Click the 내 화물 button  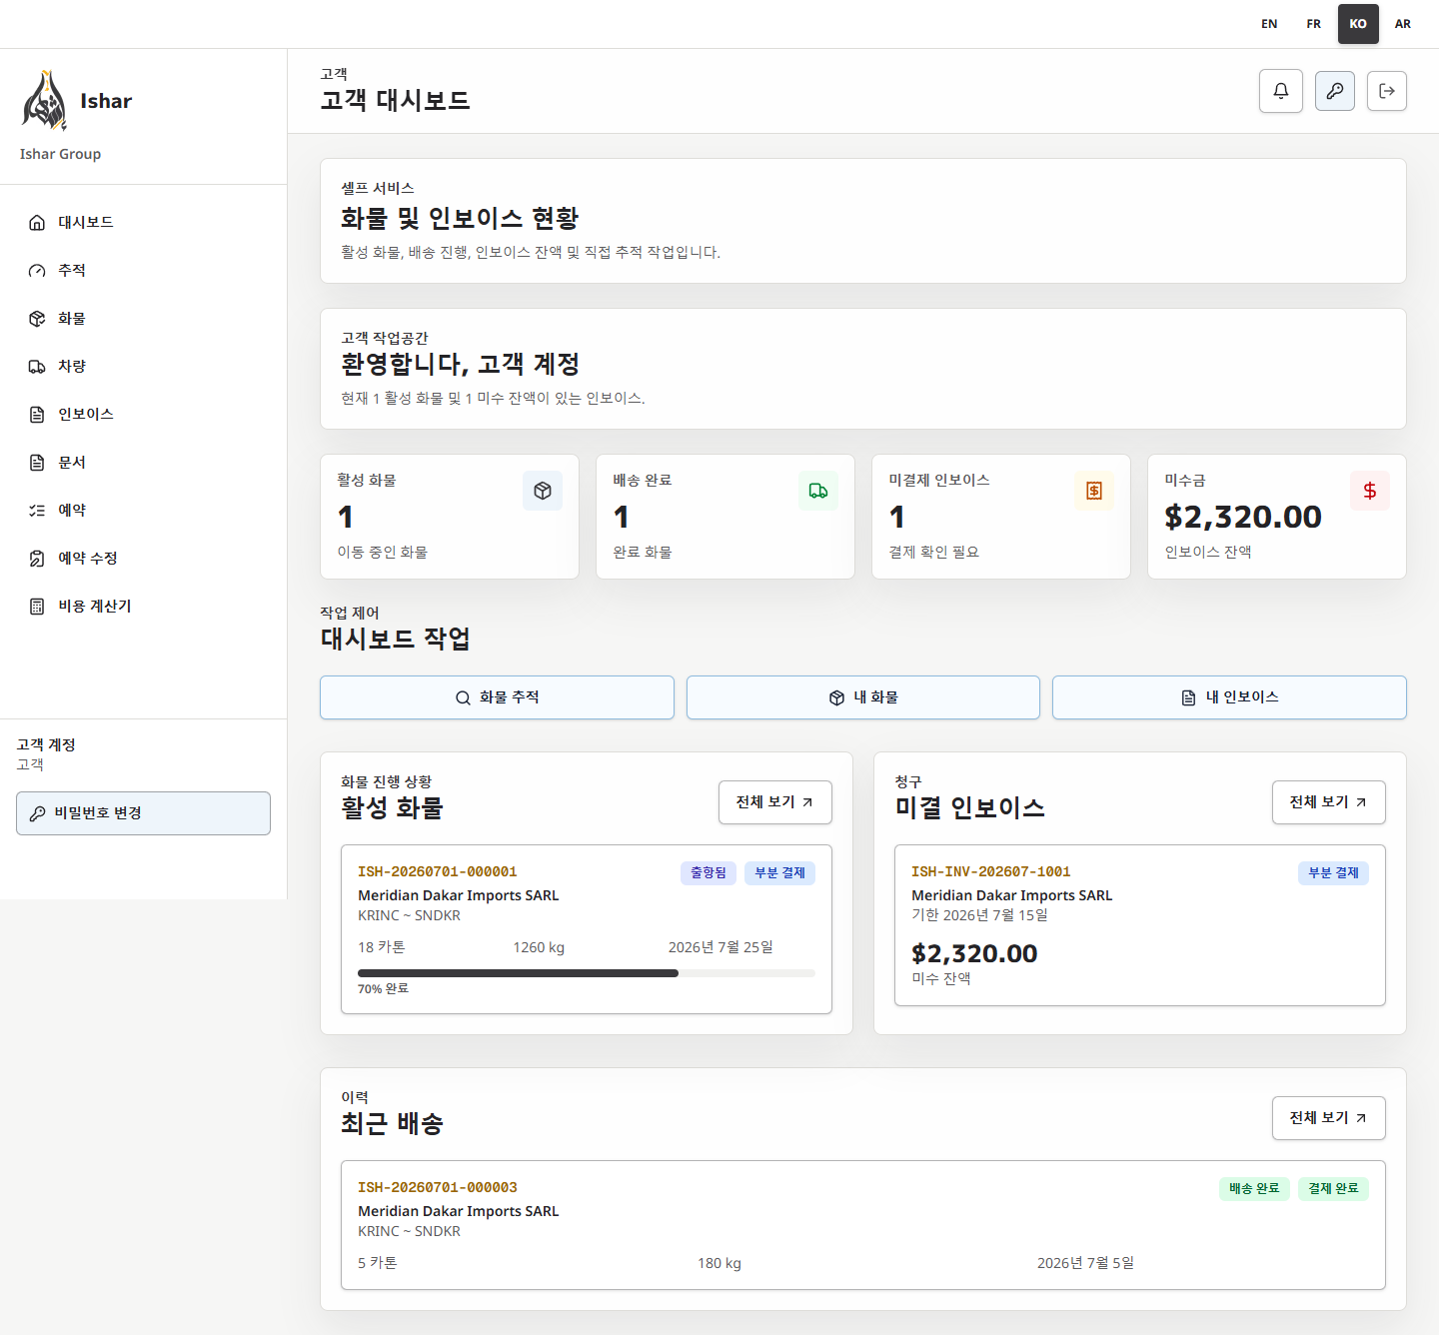click(863, 697)
